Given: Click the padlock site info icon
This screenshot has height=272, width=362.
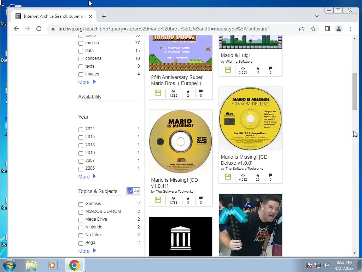Looking at the screenshot, I should pos(53,29).
